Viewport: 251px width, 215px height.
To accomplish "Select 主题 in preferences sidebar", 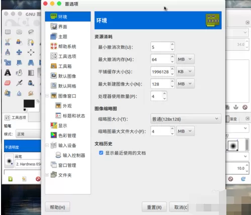I will [x=68, y=36].
